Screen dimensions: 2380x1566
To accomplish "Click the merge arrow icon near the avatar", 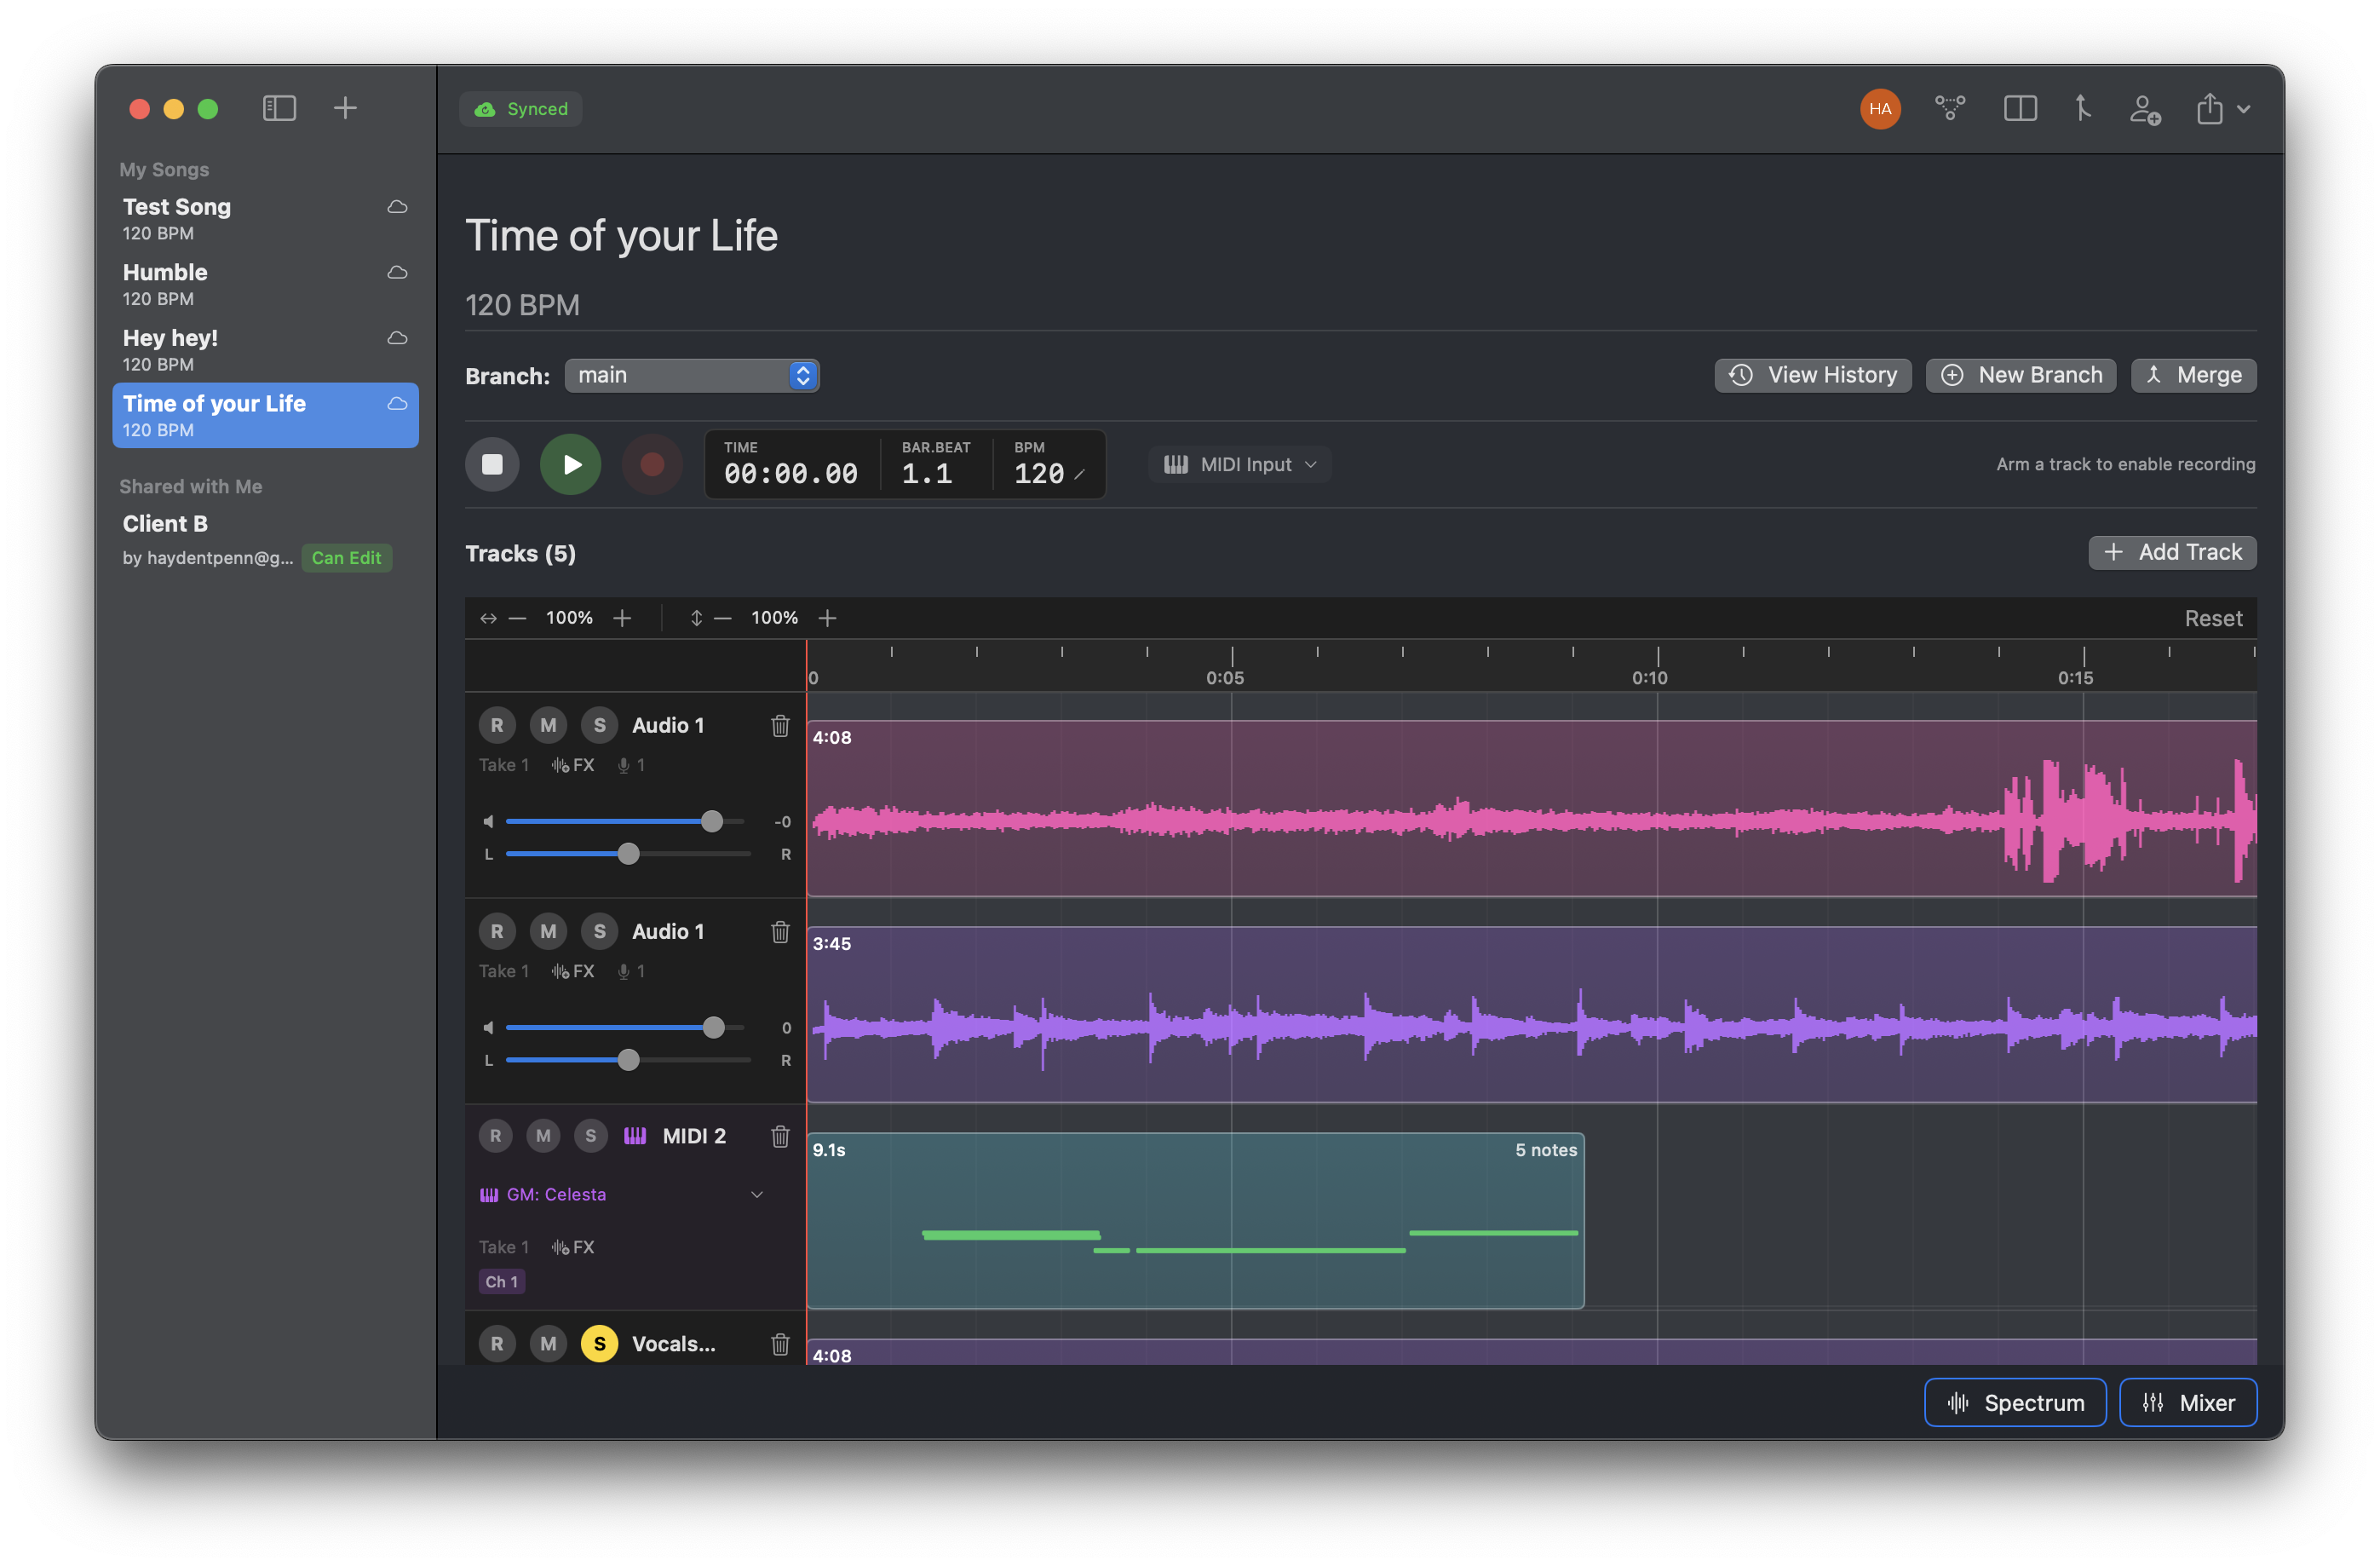I will (x=2082, y=108).
